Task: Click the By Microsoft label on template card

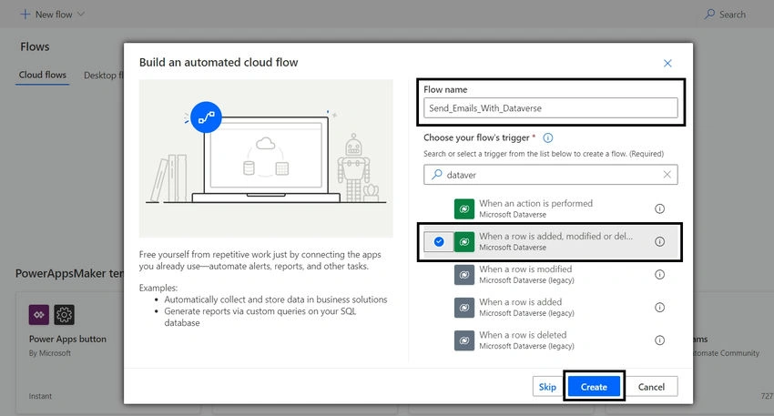Action: coord(50,353)
